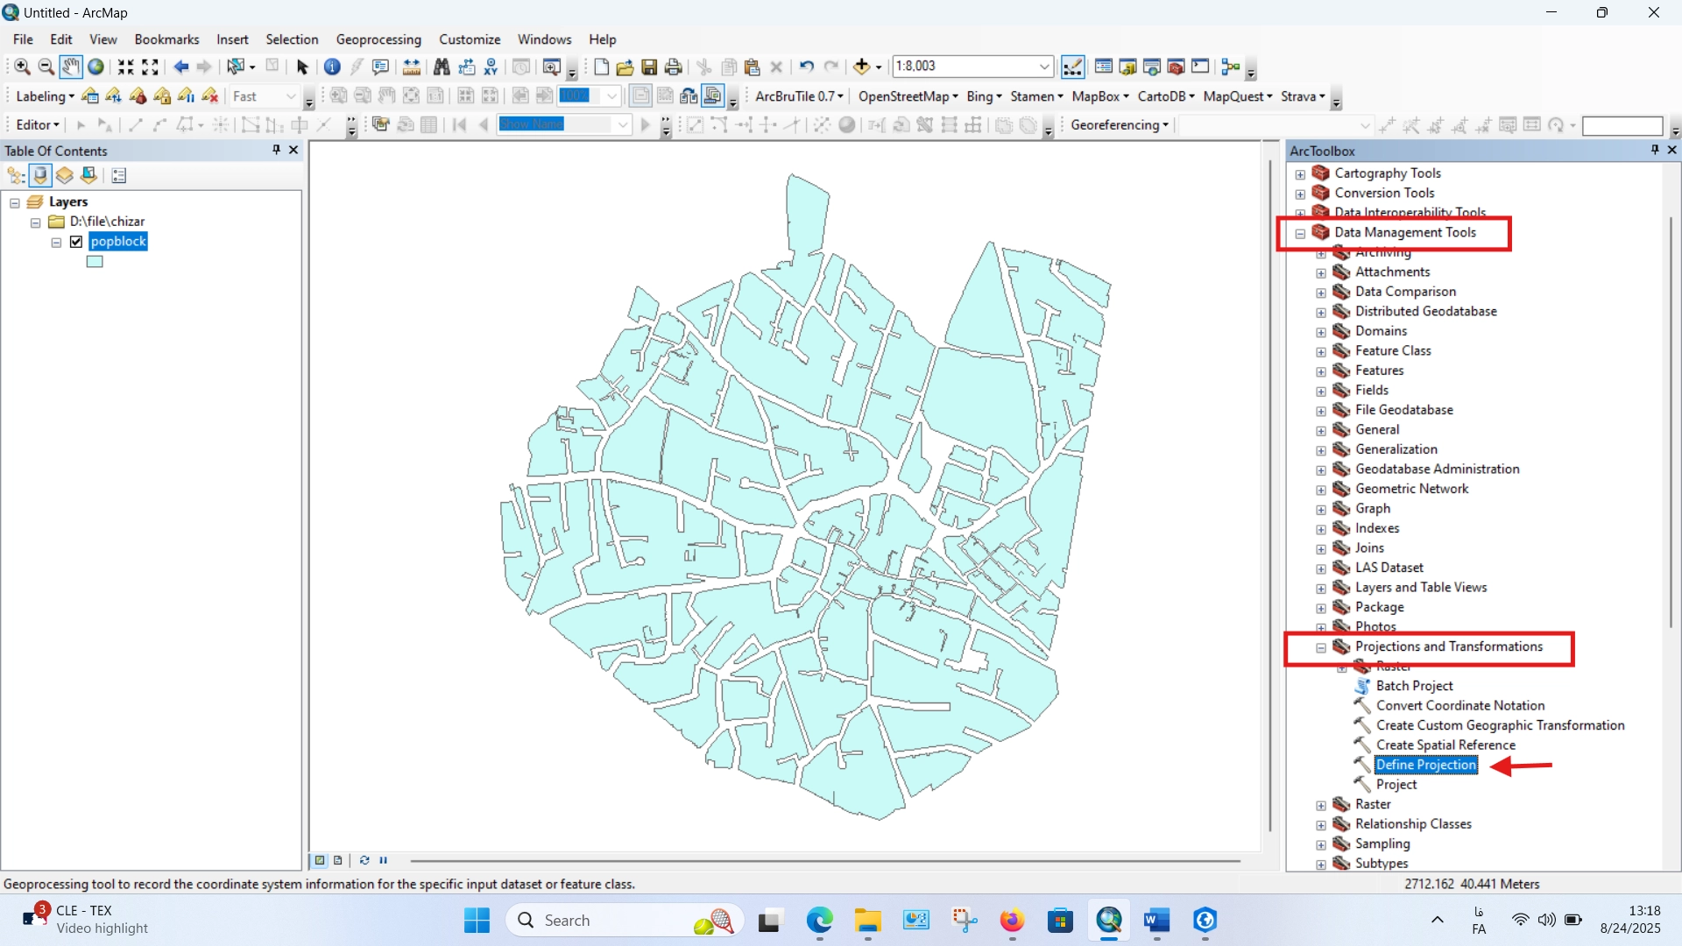Screen dimensions: 1682x946
Task: Expand the Cartography Tools toolbox
Action: point(1300,174)
